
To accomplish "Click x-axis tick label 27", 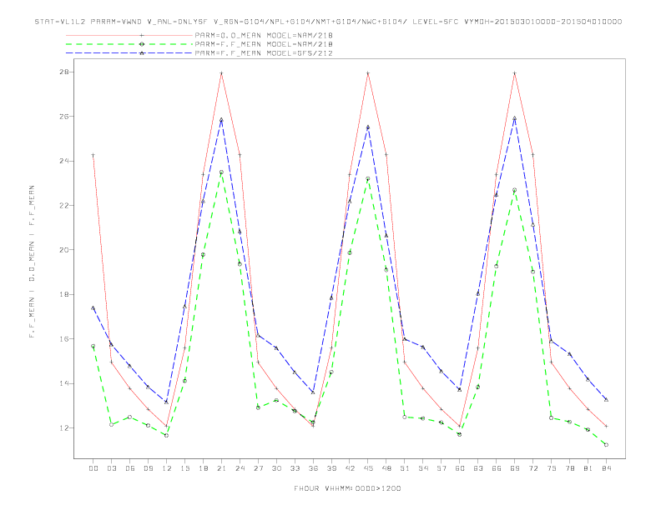I will (258, 468).
